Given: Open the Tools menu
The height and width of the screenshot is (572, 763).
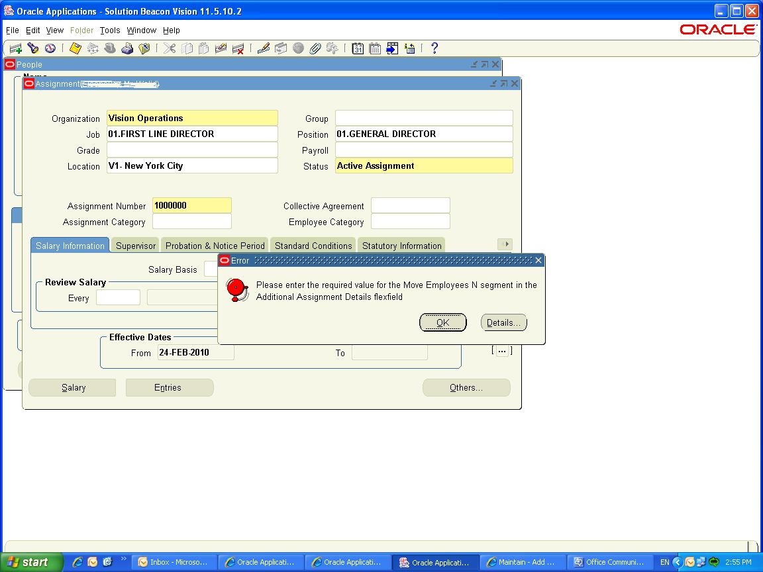Looking at the screenshot, I should (110, 30).
